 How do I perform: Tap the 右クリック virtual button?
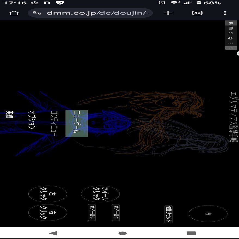(x=48, y=213)
